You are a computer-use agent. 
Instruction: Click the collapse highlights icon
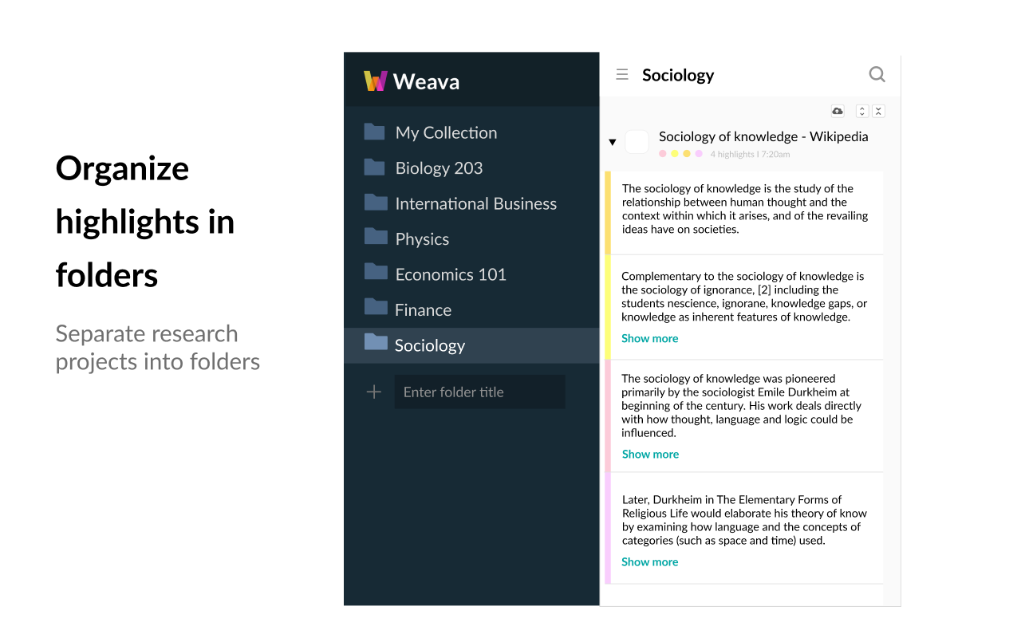pyautogui.click(x=878, y=111)
